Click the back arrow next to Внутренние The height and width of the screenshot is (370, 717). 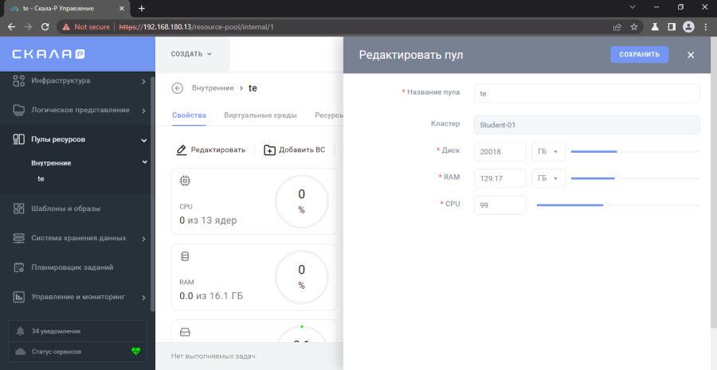(178, 88)
